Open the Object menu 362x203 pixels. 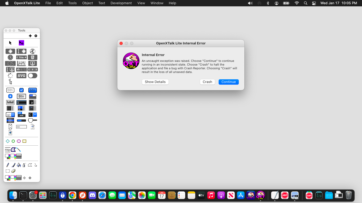coord(87,3)
